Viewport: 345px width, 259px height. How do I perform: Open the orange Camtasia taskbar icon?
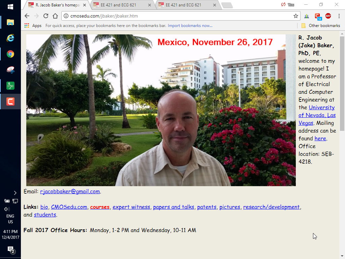tap(10, 102)
